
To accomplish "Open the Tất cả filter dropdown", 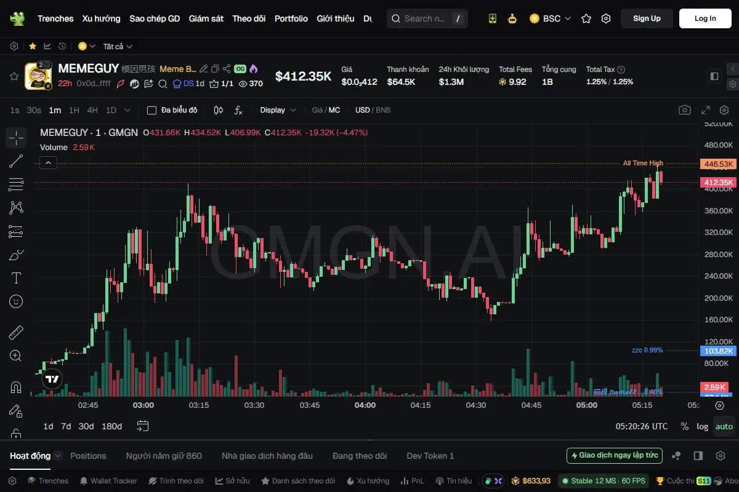I will [x=118, y=46].
